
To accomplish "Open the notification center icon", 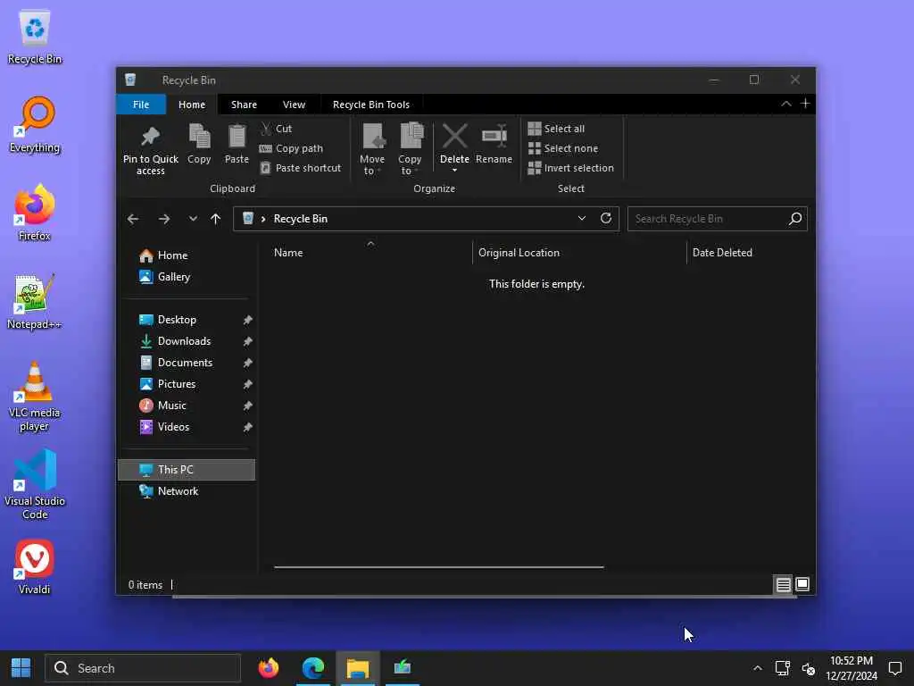I will coord(895,668).
